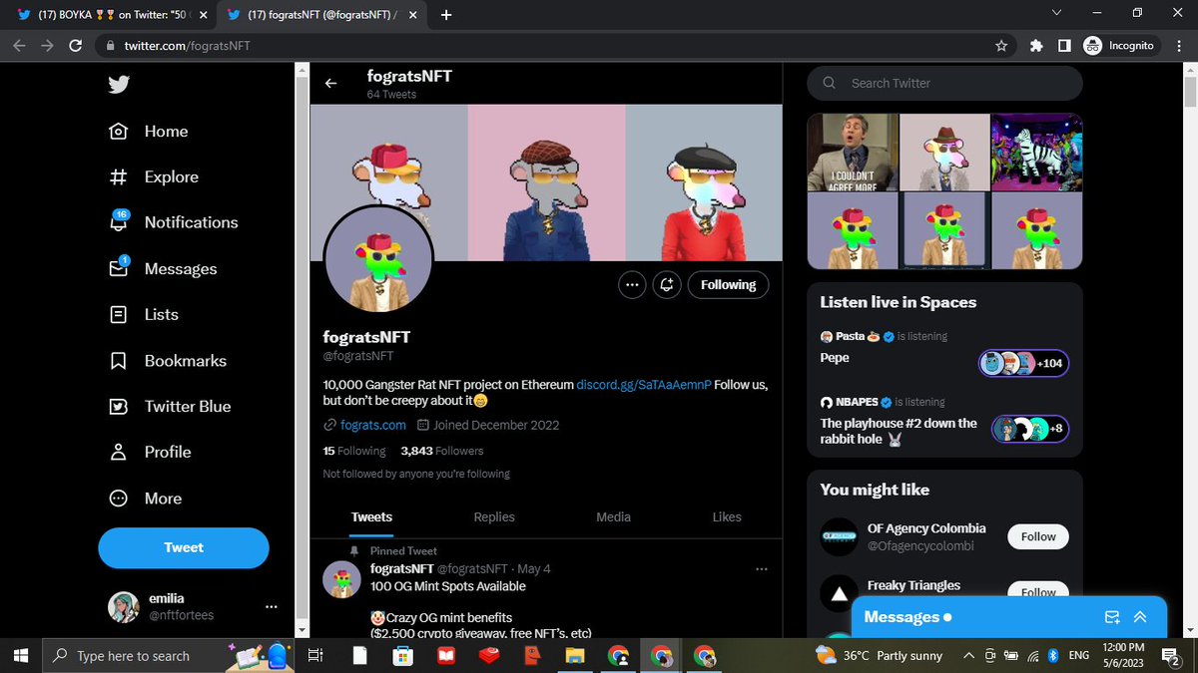Open Lists page

point(144,314)
